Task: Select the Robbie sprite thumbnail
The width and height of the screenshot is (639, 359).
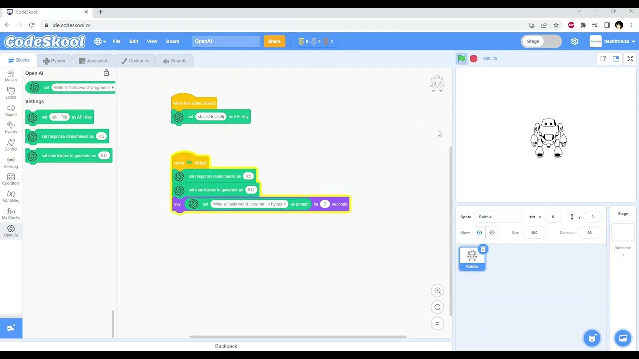Action: (472, 259)
